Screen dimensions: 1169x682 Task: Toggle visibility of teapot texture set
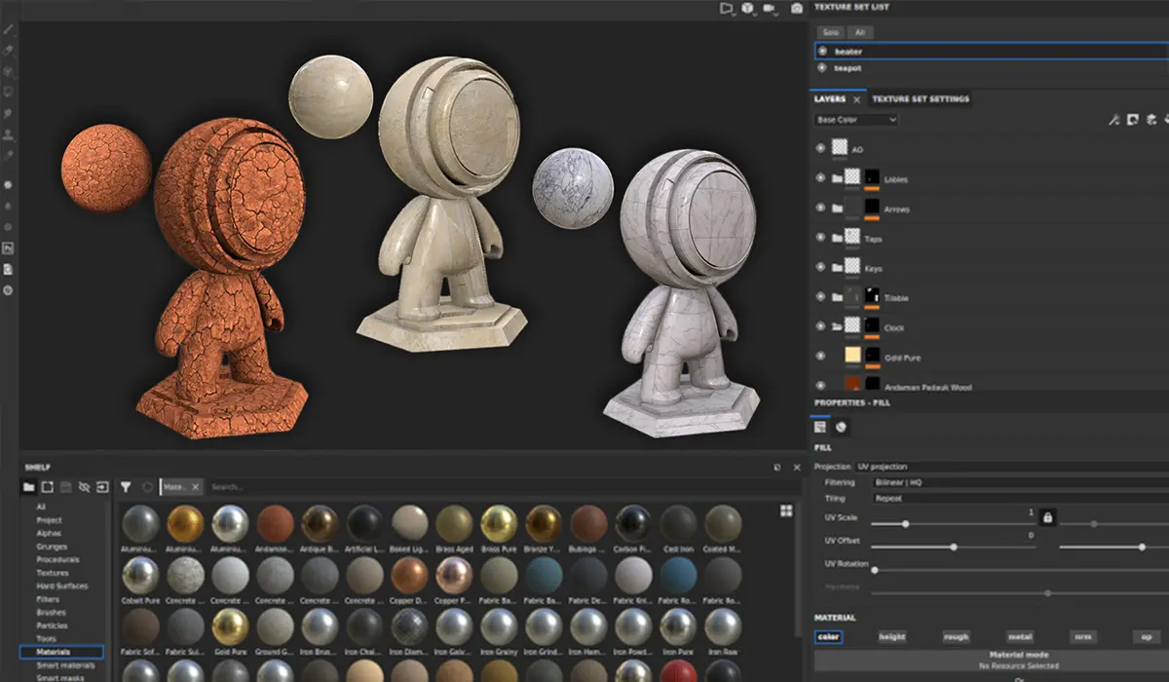[x=823, y=68]
